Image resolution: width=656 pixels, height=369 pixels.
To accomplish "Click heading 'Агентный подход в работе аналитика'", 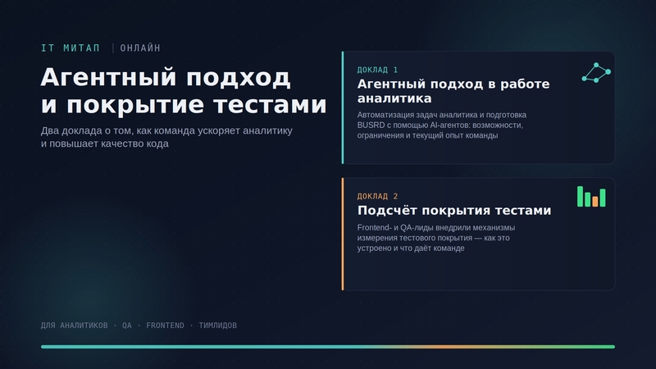I will (453, 91).
